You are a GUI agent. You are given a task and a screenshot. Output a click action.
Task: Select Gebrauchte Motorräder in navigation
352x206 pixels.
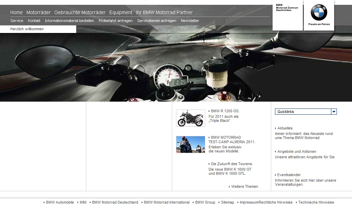pos(80,12)
